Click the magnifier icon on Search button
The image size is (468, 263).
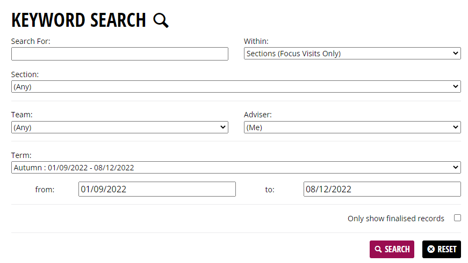coord(378,249)
